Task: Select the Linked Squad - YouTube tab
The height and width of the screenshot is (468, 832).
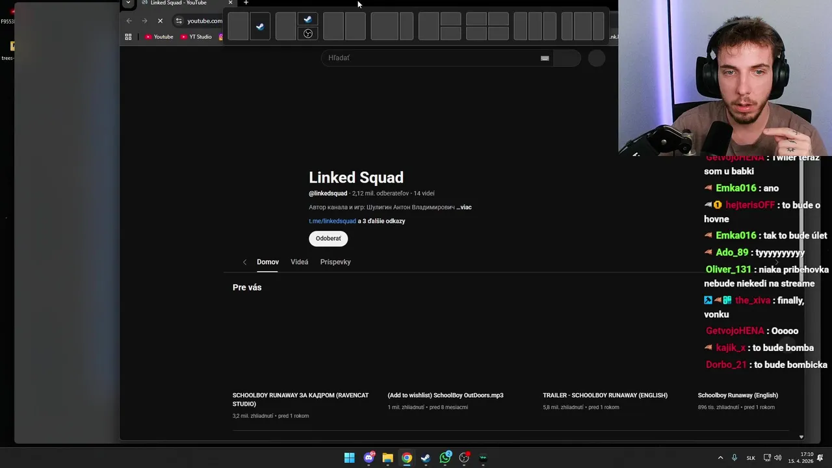Action: (179, 3)
